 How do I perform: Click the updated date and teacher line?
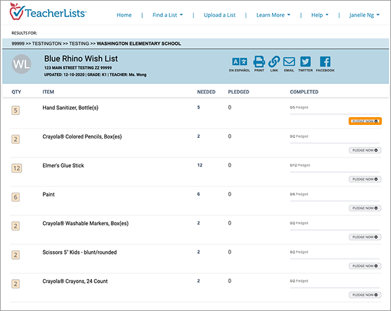tap(95, 74)
